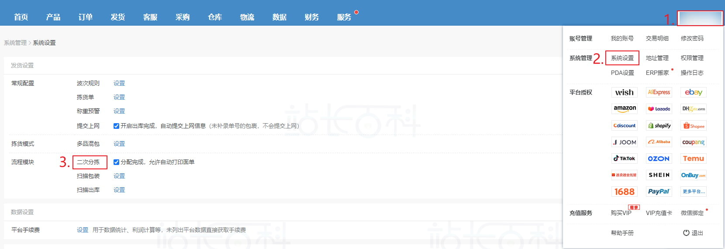Uncheck auto-submit tracking info checkbox

(116, 126)
